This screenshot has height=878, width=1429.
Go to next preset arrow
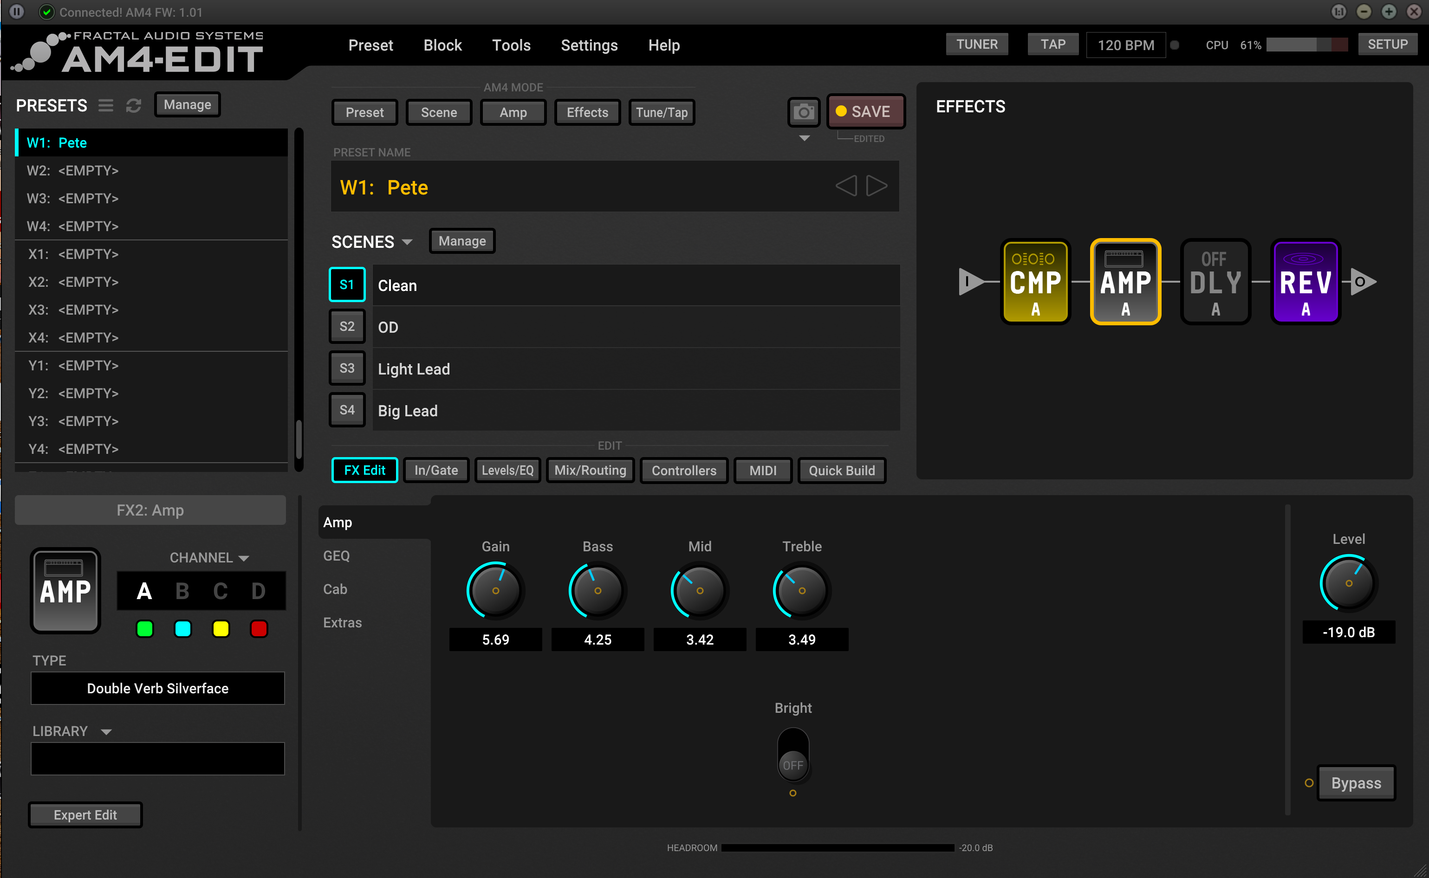point(877,187)
